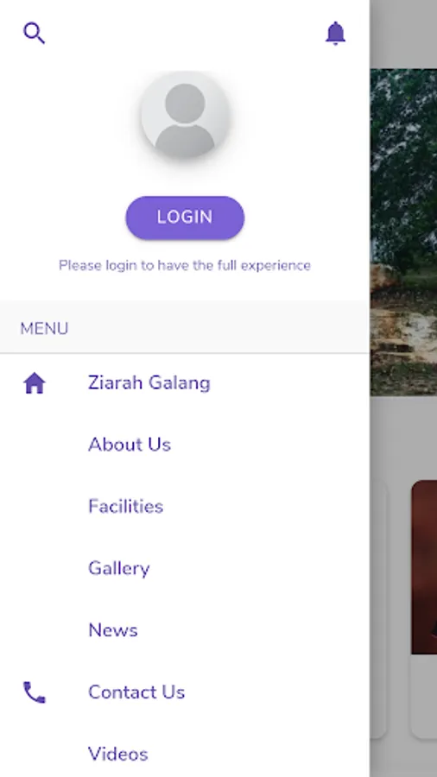Open the Gallery menu item

(118, 569)
